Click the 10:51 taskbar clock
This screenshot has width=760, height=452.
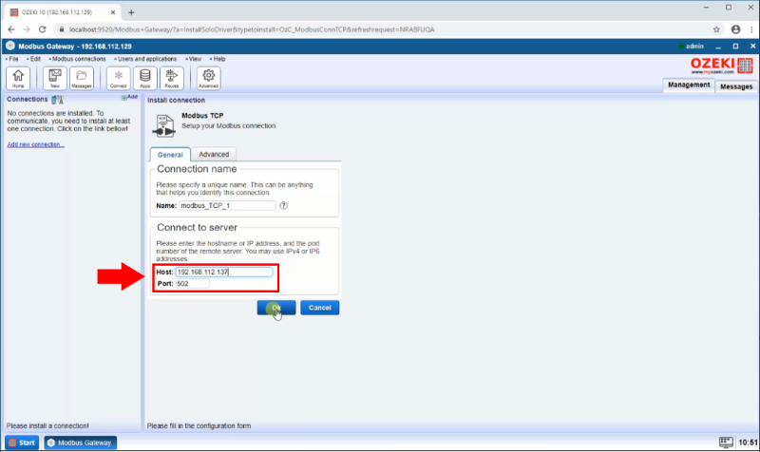[748, 442]
